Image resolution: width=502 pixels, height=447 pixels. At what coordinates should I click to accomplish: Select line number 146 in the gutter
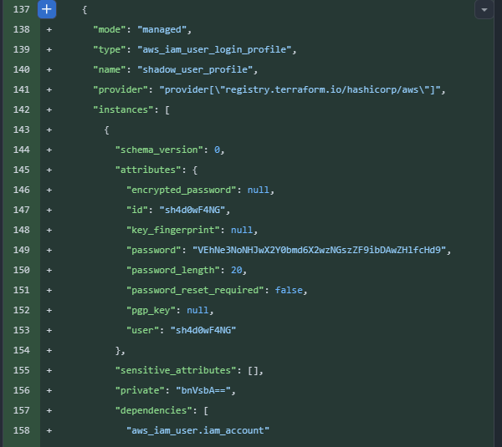click(x=22, y=190)
